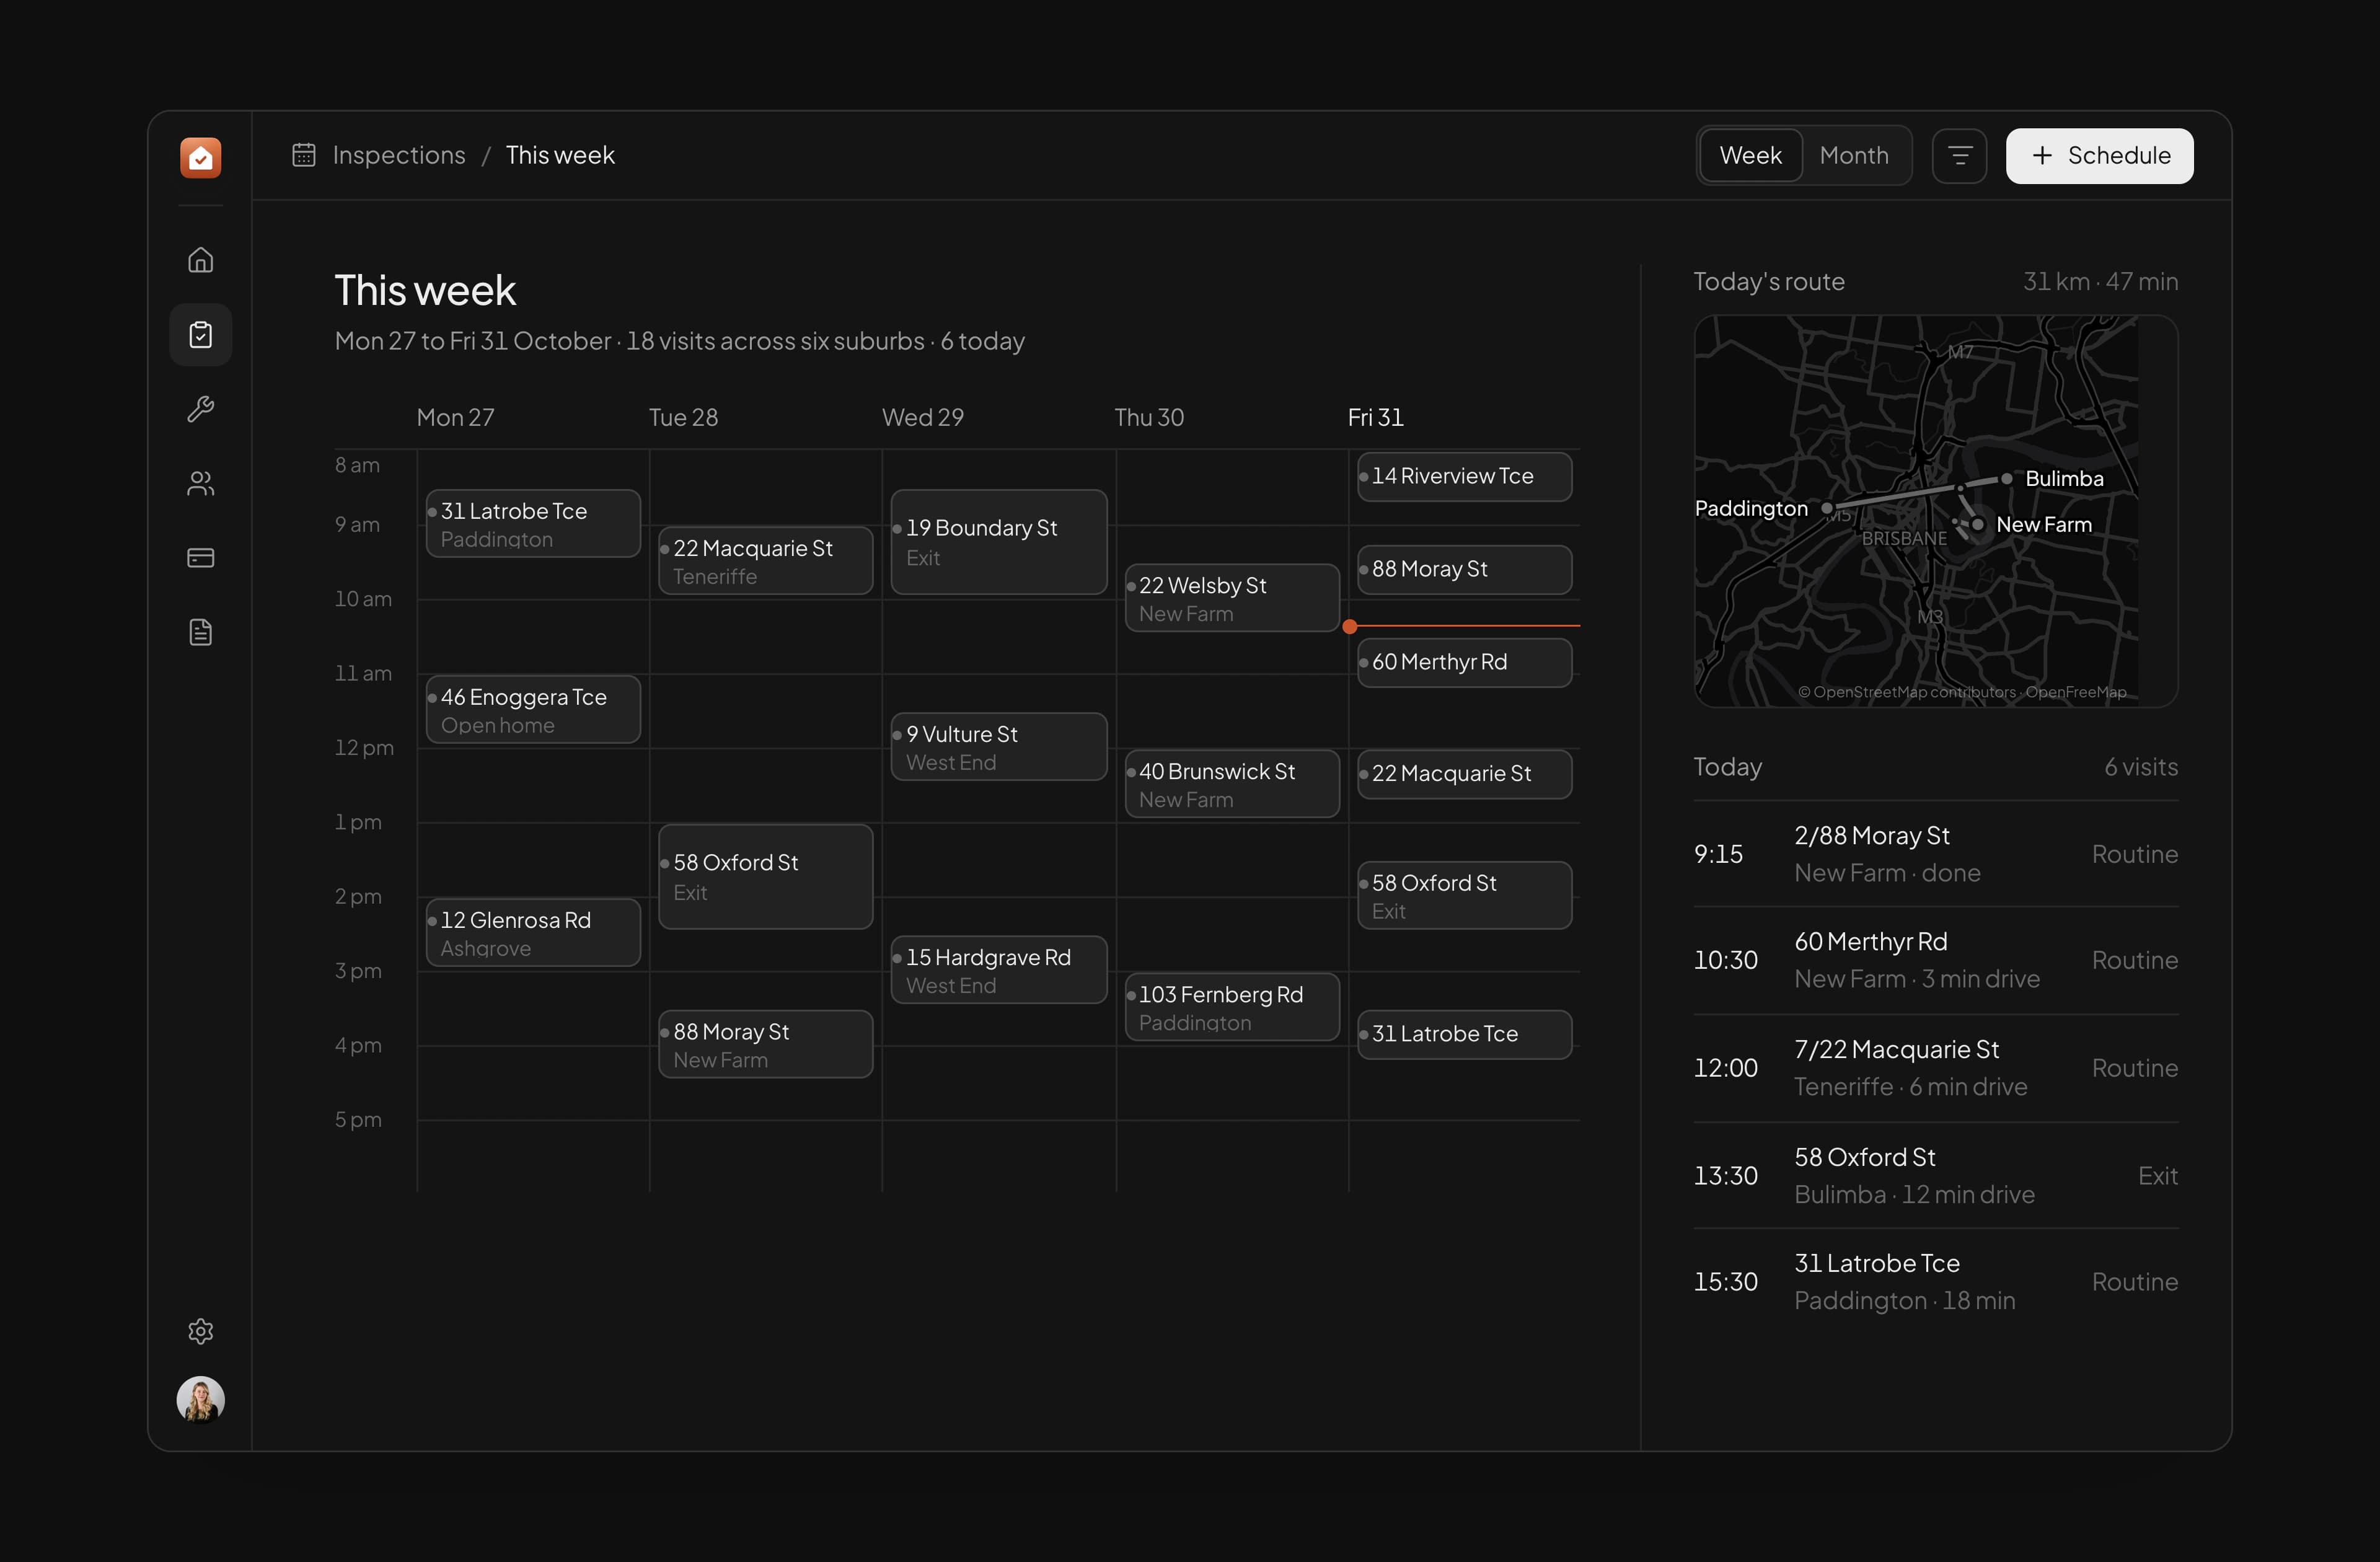Open Friday 58 Oxford St Exit event

[1464, 895]
